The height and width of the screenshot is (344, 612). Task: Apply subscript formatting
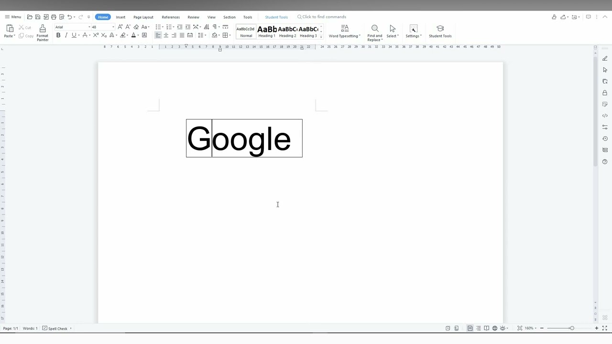point(104,35)
